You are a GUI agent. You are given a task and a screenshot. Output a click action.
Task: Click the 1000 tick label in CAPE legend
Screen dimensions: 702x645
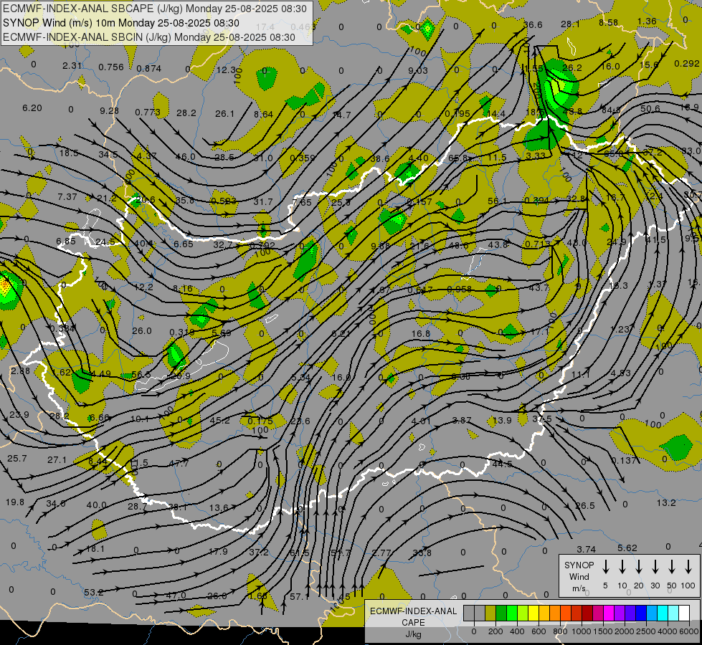tap(582, 631)
